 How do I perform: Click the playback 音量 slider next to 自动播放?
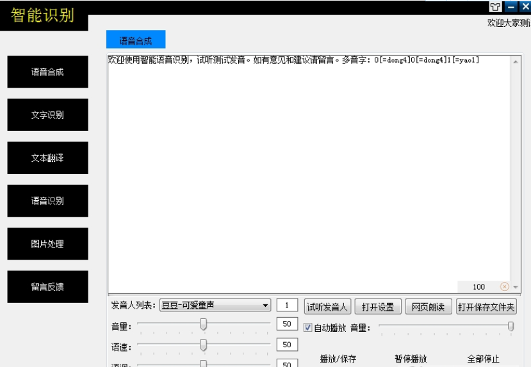tap(446, 326)
